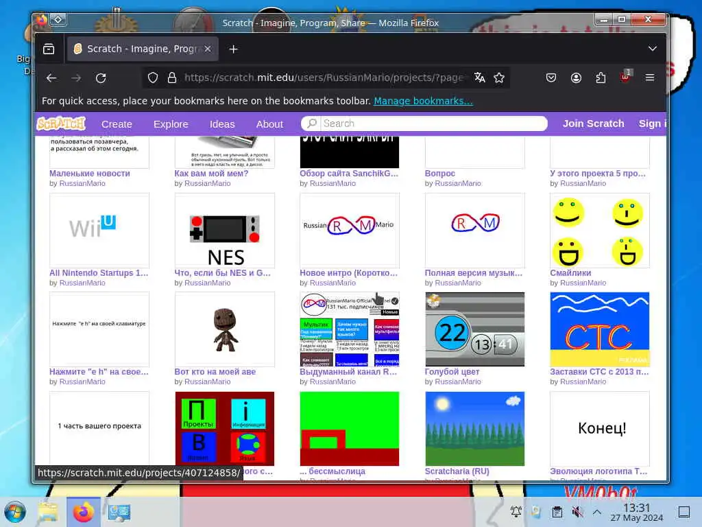Open the system settings taskbar icon

(119, 512)
